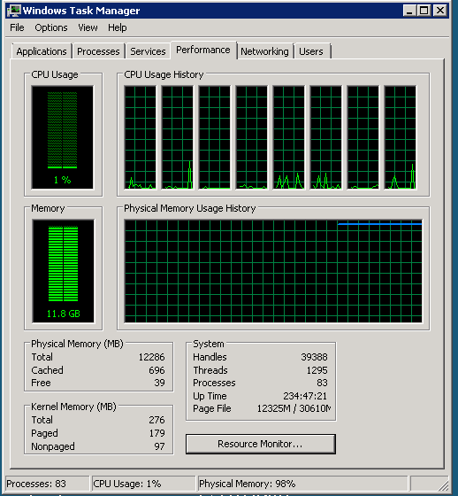Click the fourth CPU usage history graph
This screenshot has width=458, height=496.
(252, 137)
